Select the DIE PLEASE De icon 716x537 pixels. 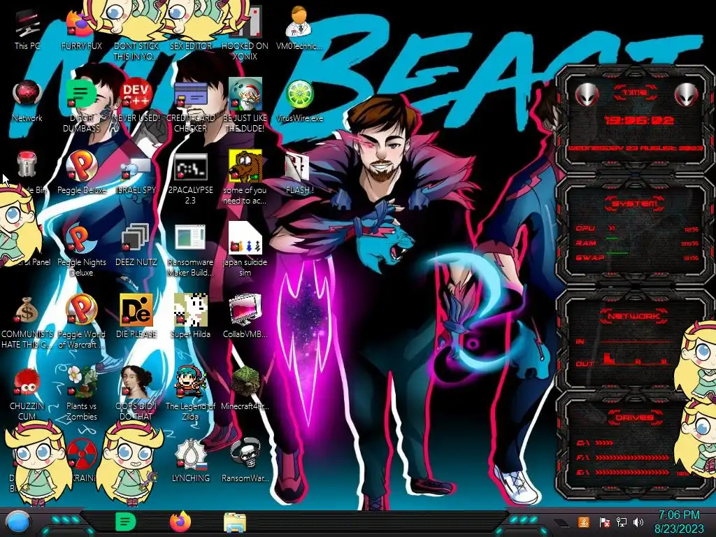tap(136, 317)
